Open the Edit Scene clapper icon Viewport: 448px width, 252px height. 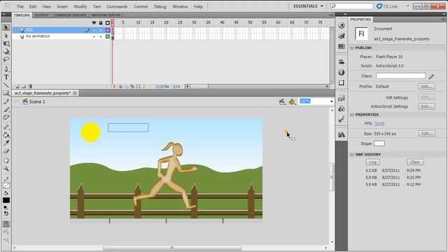[x=282, y=101]
